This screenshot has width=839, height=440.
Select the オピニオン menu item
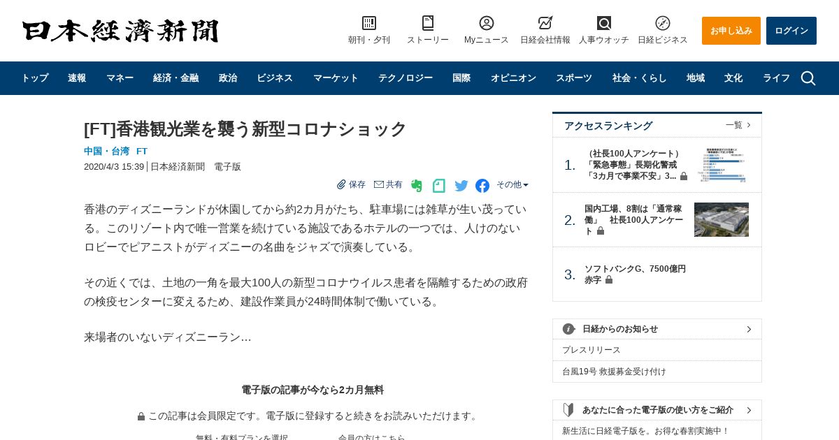pos(513,78)
